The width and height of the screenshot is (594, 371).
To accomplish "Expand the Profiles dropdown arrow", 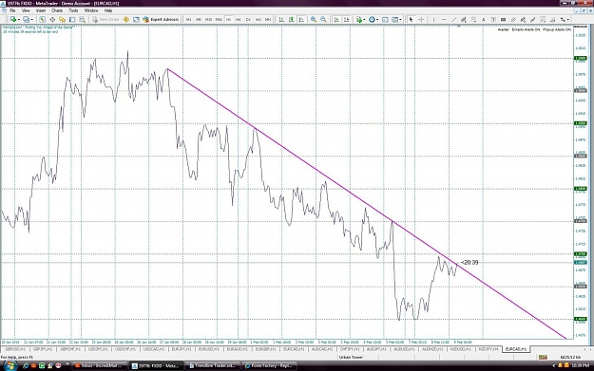I will 31,19.
